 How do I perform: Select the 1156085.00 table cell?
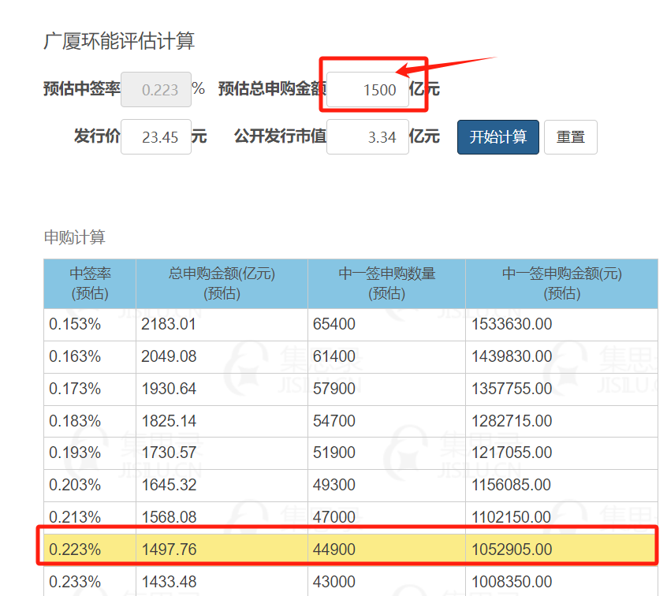pos(561,486)
